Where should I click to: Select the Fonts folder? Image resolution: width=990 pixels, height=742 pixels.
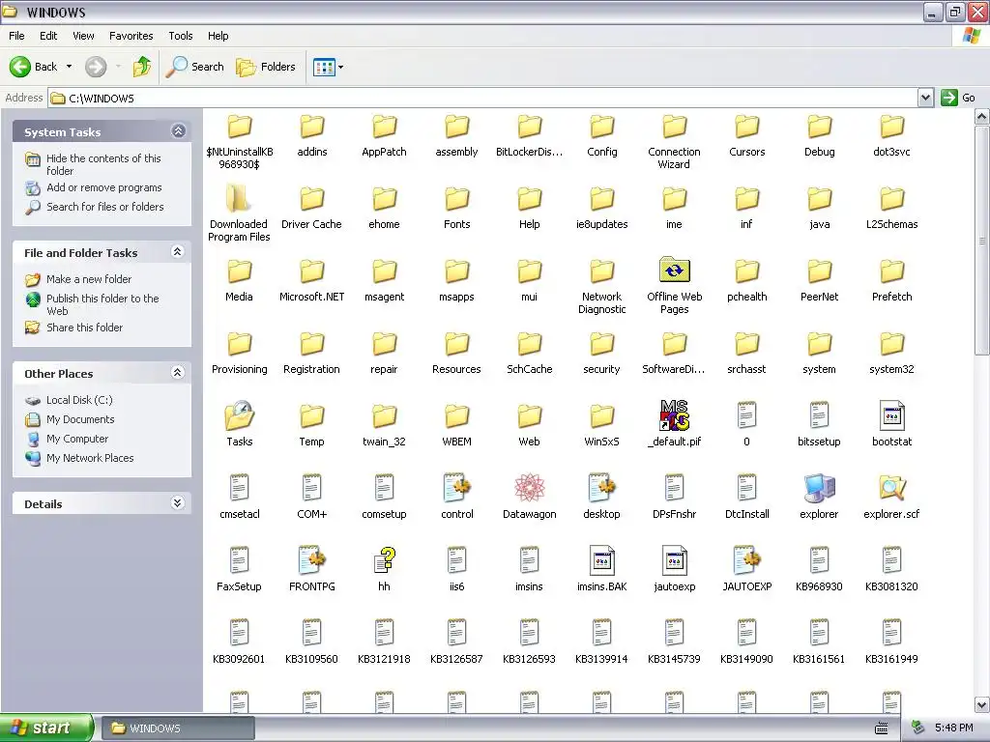coord(456,199)
